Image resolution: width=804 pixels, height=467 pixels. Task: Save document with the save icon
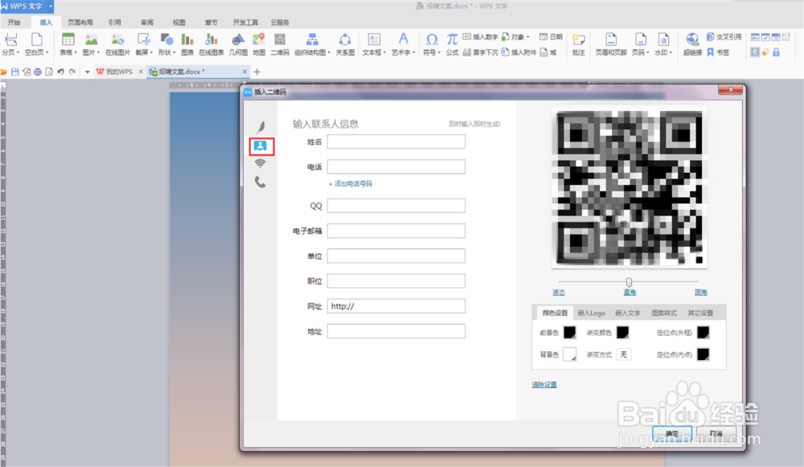(x=14, y=72)
